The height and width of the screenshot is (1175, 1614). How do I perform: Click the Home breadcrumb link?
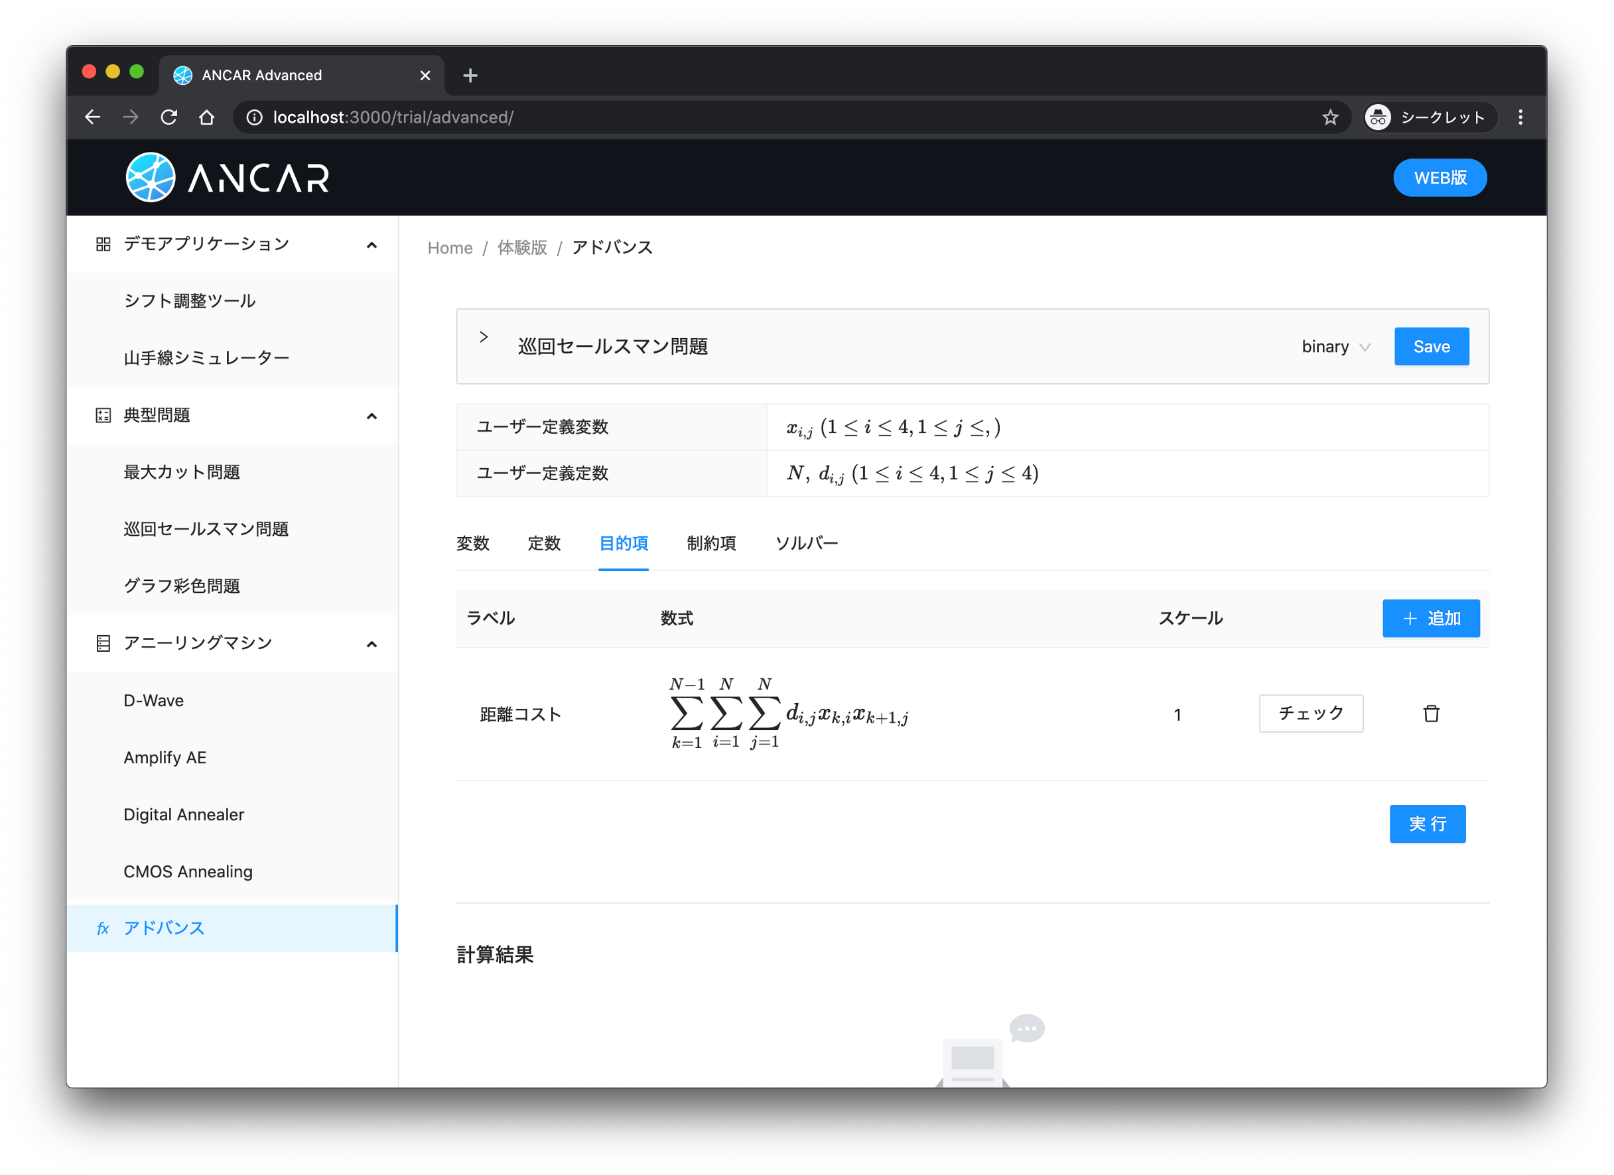pos(450,247)
